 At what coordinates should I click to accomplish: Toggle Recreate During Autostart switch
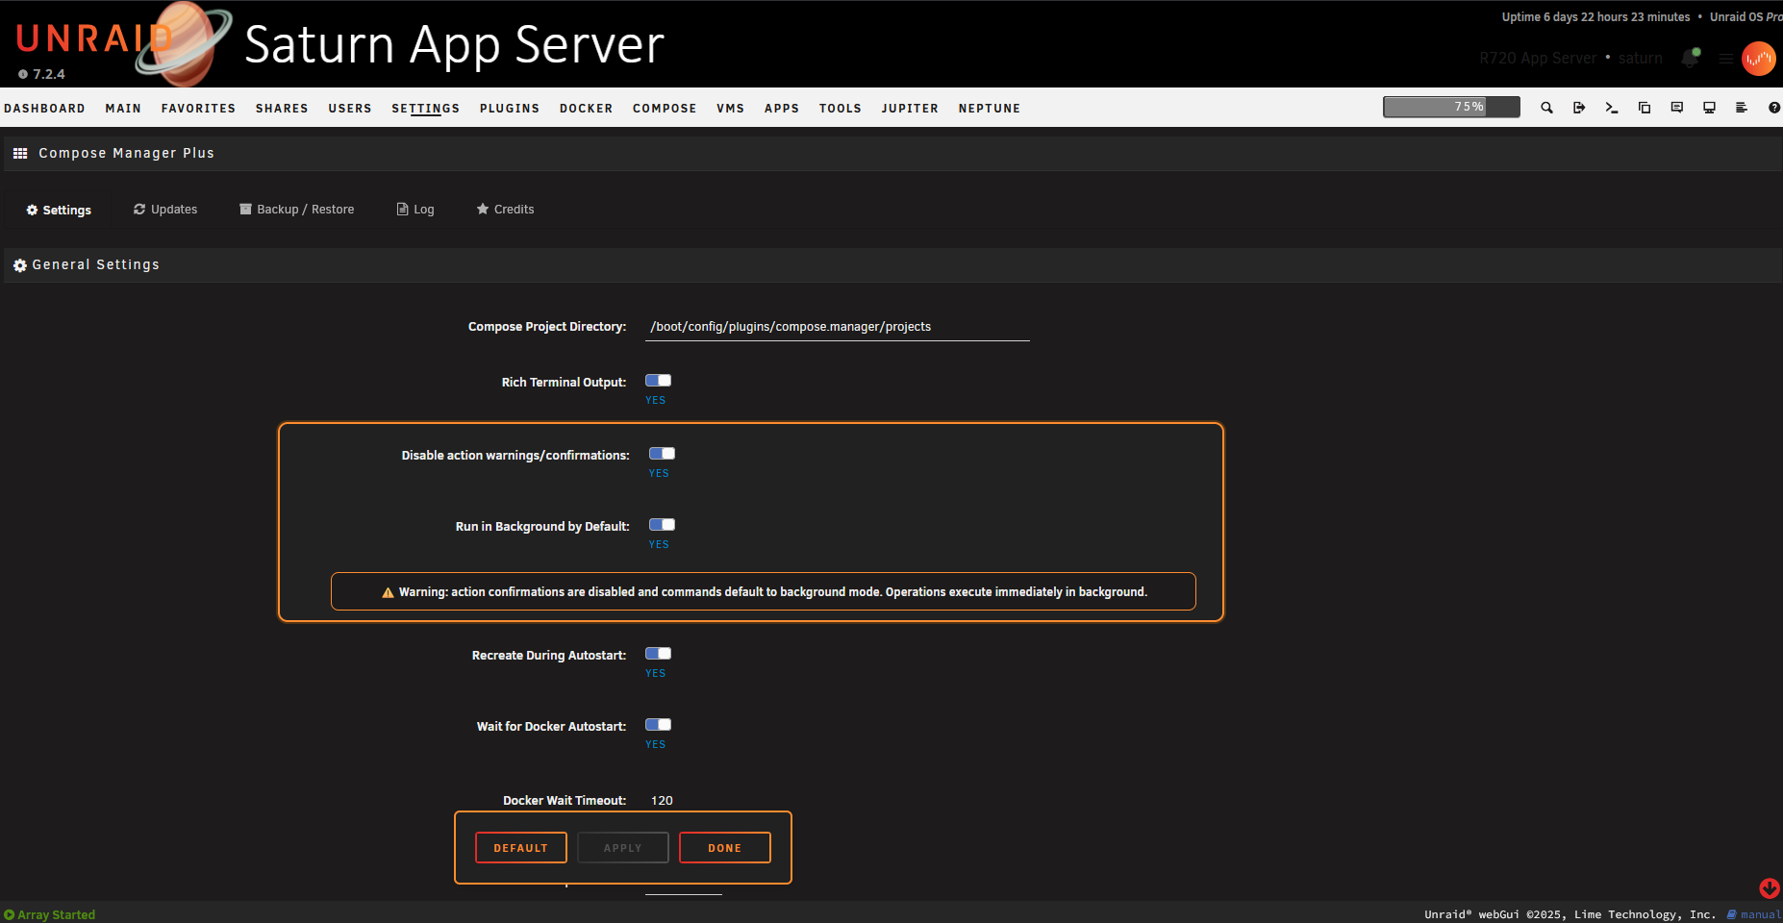(x=659, y=654)
